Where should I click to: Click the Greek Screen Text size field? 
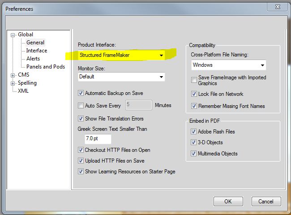[98, 139]
